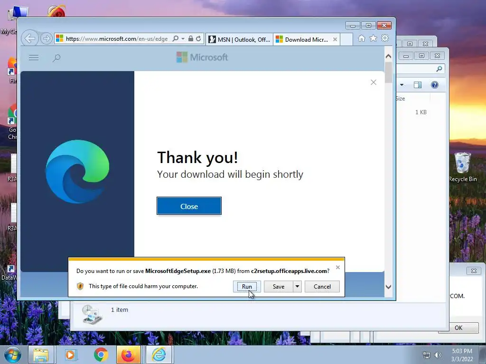The image size is (486, 364).
Task: Open the Windows Start button
Action: (13, 355)
